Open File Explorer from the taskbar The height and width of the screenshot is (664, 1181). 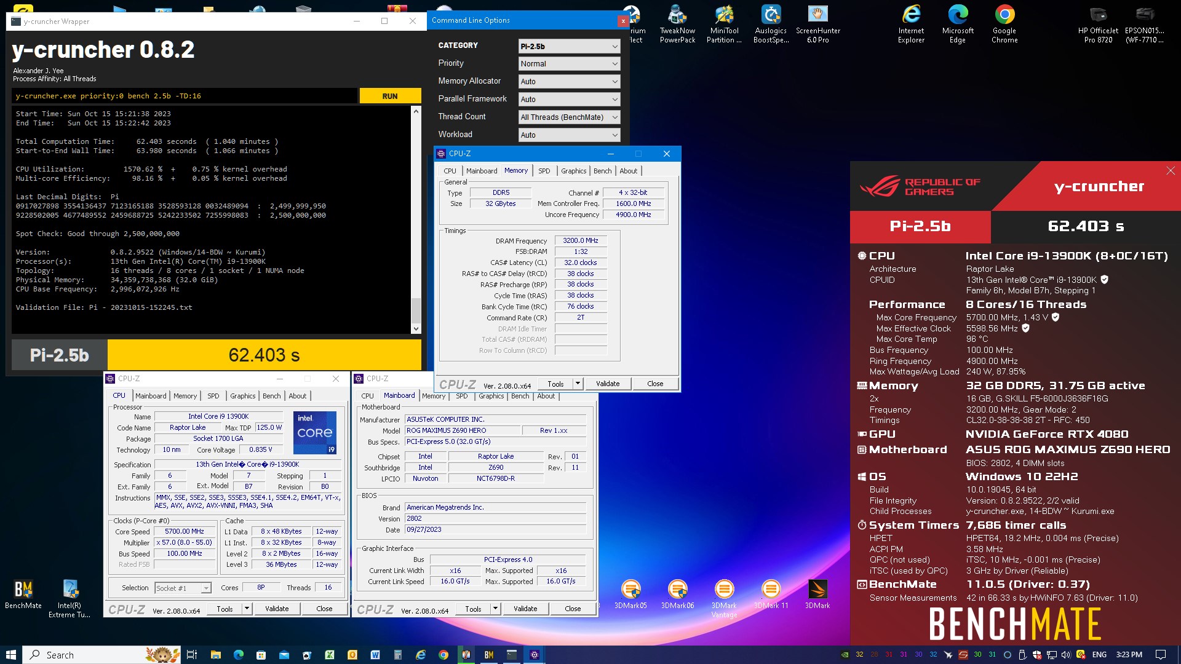[215, 655]
